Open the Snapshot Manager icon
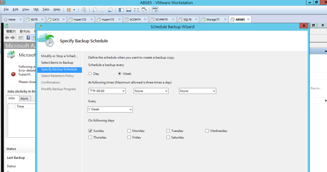Screen dimensions: 327x172 110,9
